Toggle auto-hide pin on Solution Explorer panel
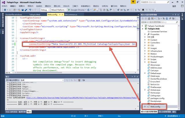This screenshot has height=118, width=185. tap(175, 15)
